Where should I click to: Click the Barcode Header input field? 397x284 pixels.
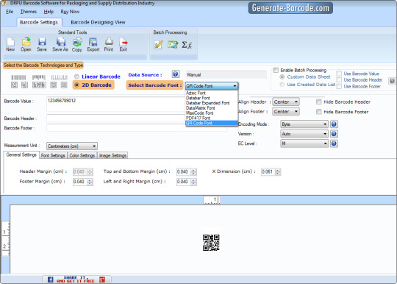click(x=115, y=118)
